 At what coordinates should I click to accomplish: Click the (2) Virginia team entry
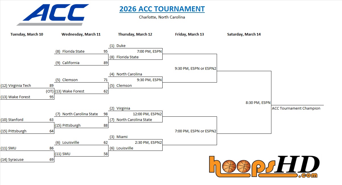(x=120, y=108)
